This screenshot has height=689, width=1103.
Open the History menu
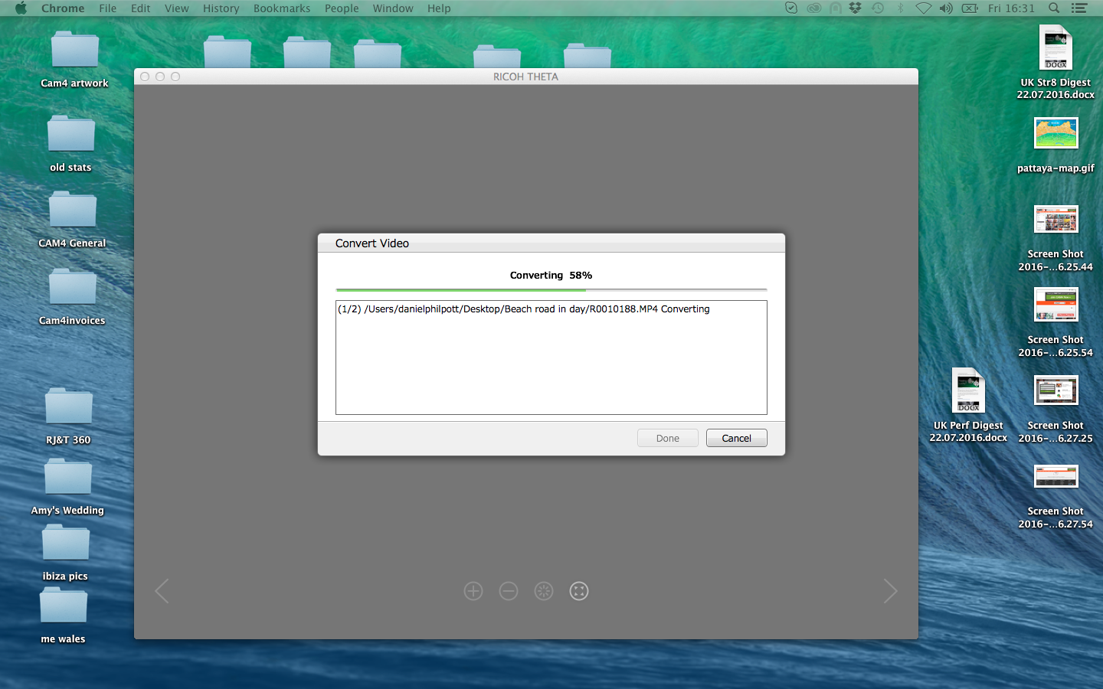click(221, 8)
